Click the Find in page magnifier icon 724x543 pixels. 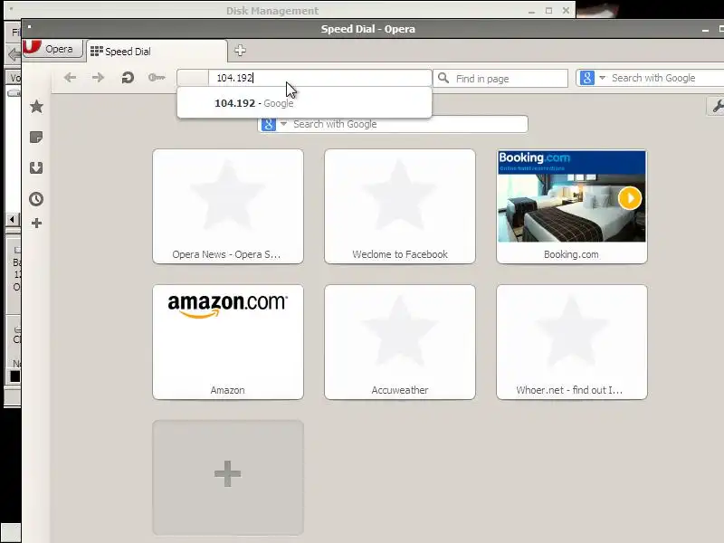(443, 78)
